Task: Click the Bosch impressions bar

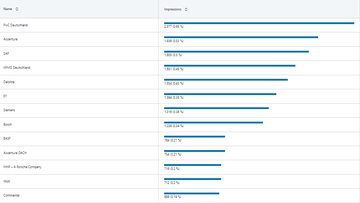Action: pos(214,123)
